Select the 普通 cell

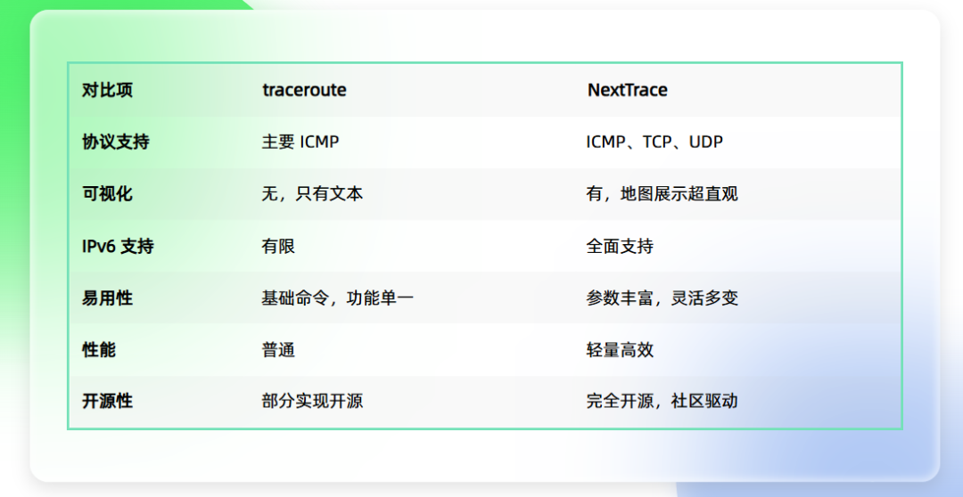click(278, 350)
